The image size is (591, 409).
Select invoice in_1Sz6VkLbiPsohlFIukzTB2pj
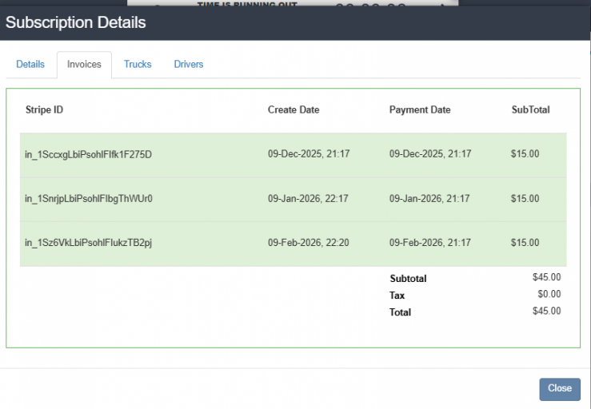(x=294, y=244)
